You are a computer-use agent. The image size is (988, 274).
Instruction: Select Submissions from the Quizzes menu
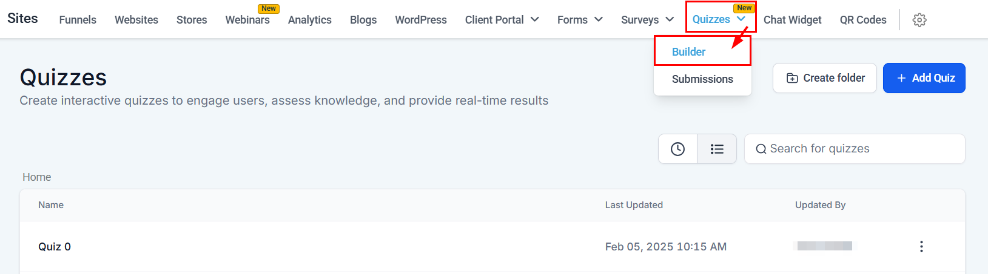[x=702, y=79]
